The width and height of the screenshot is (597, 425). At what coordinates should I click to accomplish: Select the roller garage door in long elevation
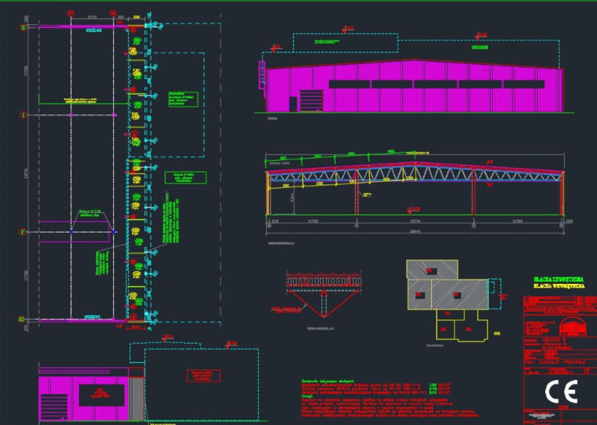311,100
